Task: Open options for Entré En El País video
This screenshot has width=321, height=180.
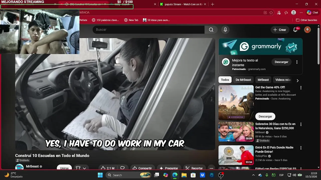Action: [x=301, y=148]
